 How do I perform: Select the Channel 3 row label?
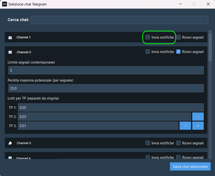click(24, 143)
